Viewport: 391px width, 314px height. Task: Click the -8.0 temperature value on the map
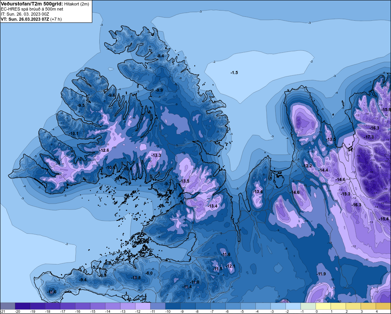tap(149, 273)
